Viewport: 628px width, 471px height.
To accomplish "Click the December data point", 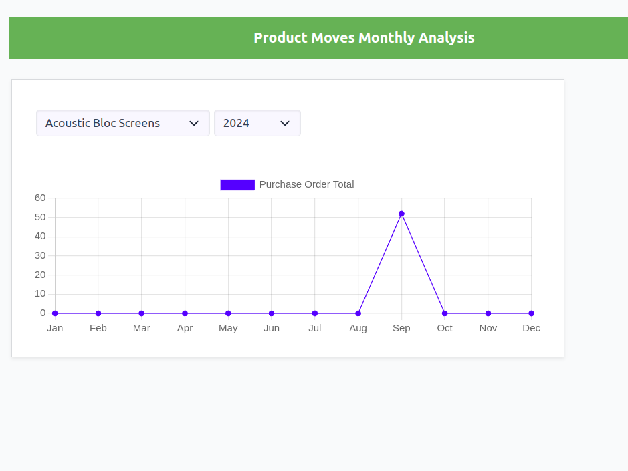I will (532, 313).
